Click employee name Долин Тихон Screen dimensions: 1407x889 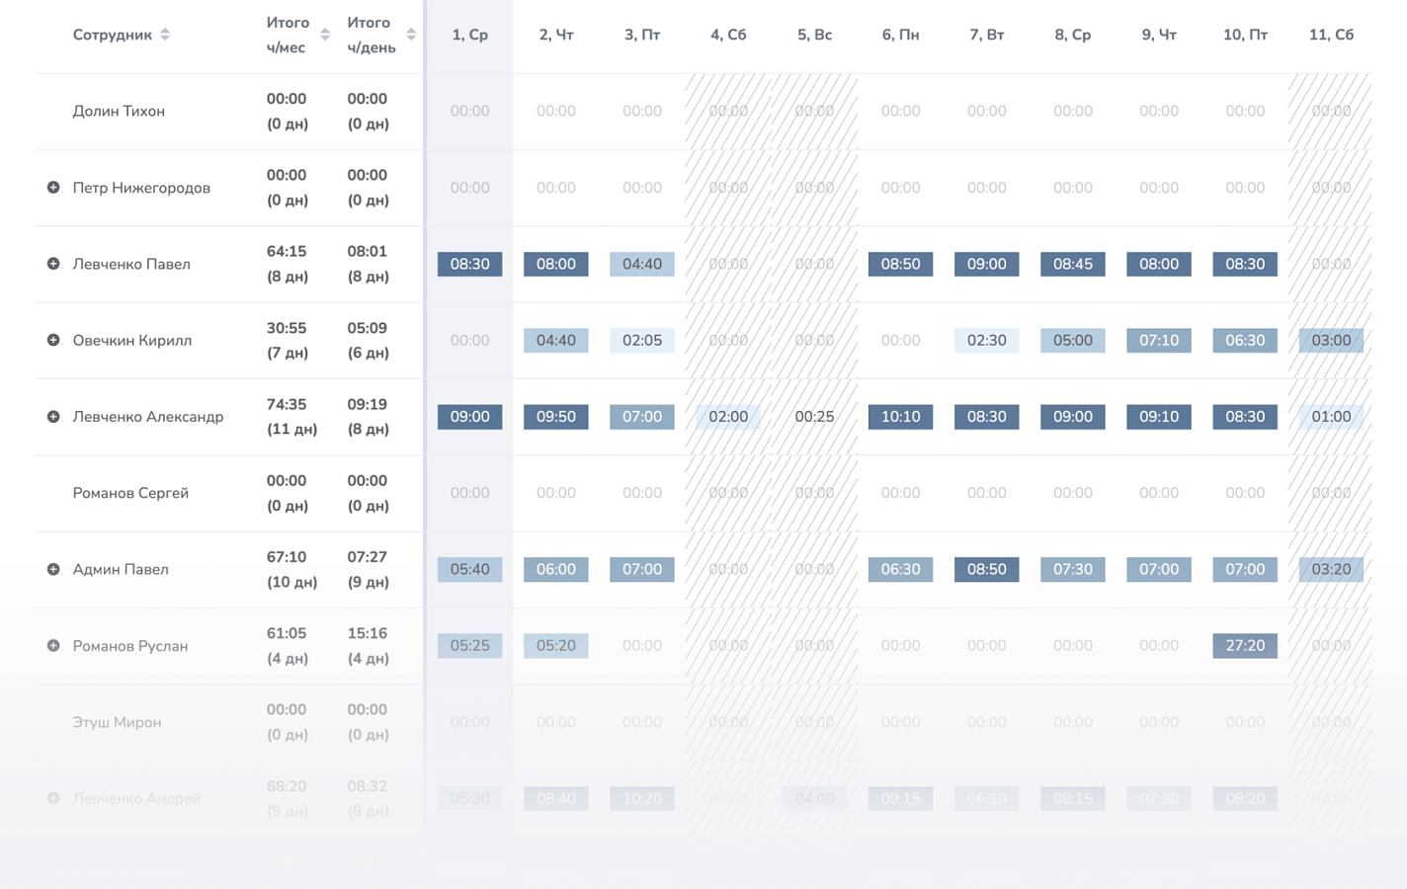[119, 112]
